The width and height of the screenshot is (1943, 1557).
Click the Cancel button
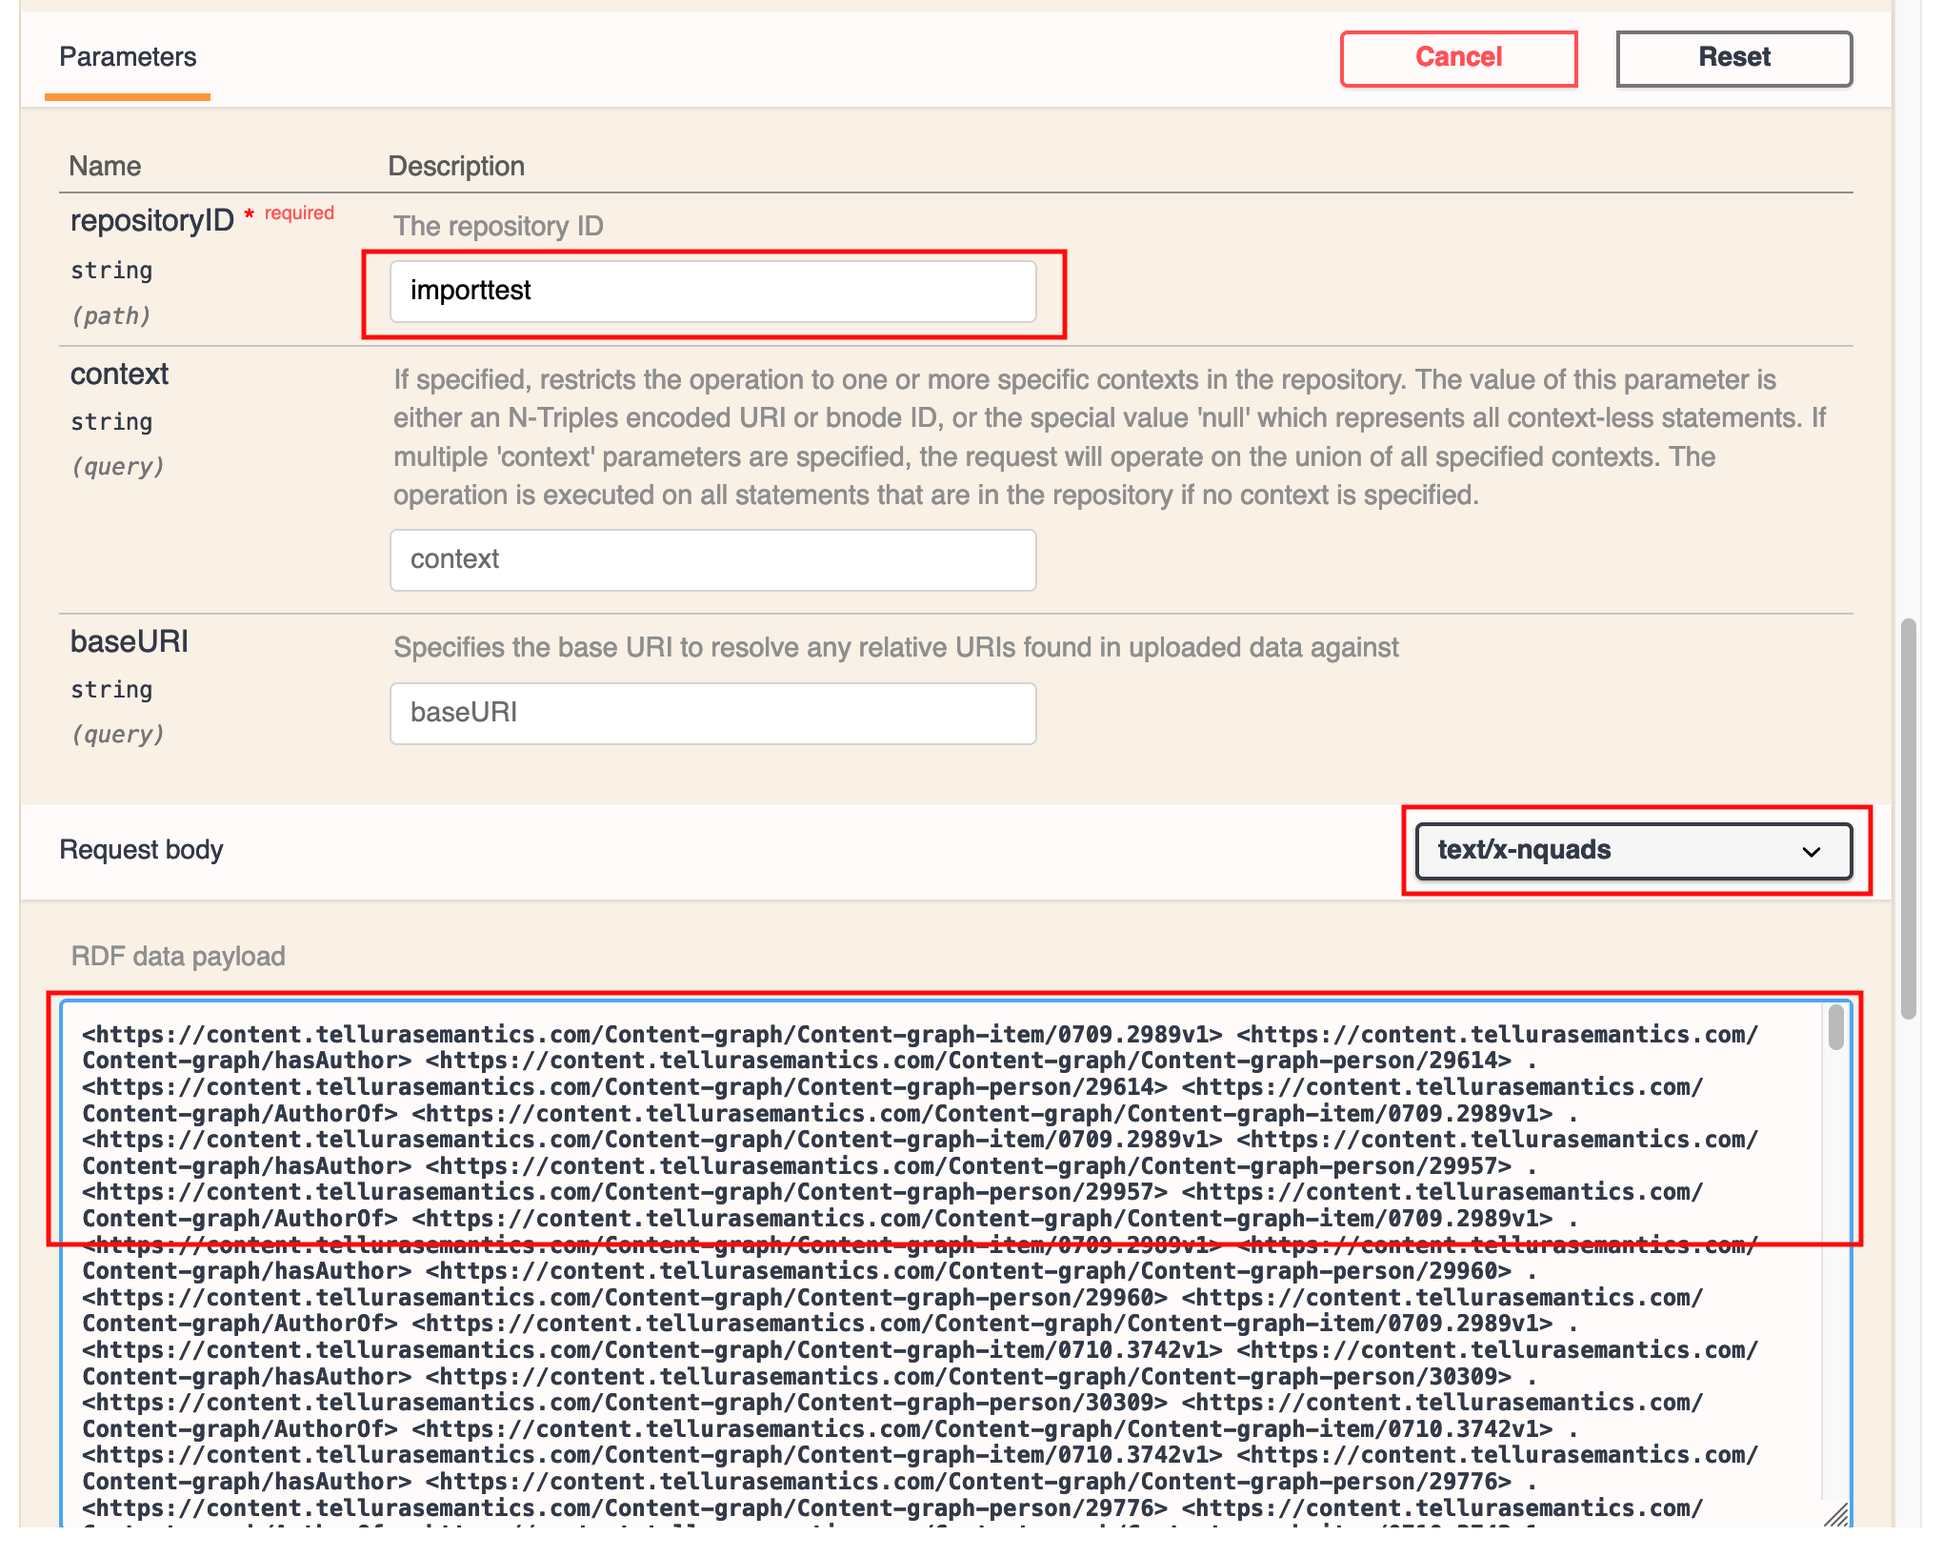point(1457,58)
